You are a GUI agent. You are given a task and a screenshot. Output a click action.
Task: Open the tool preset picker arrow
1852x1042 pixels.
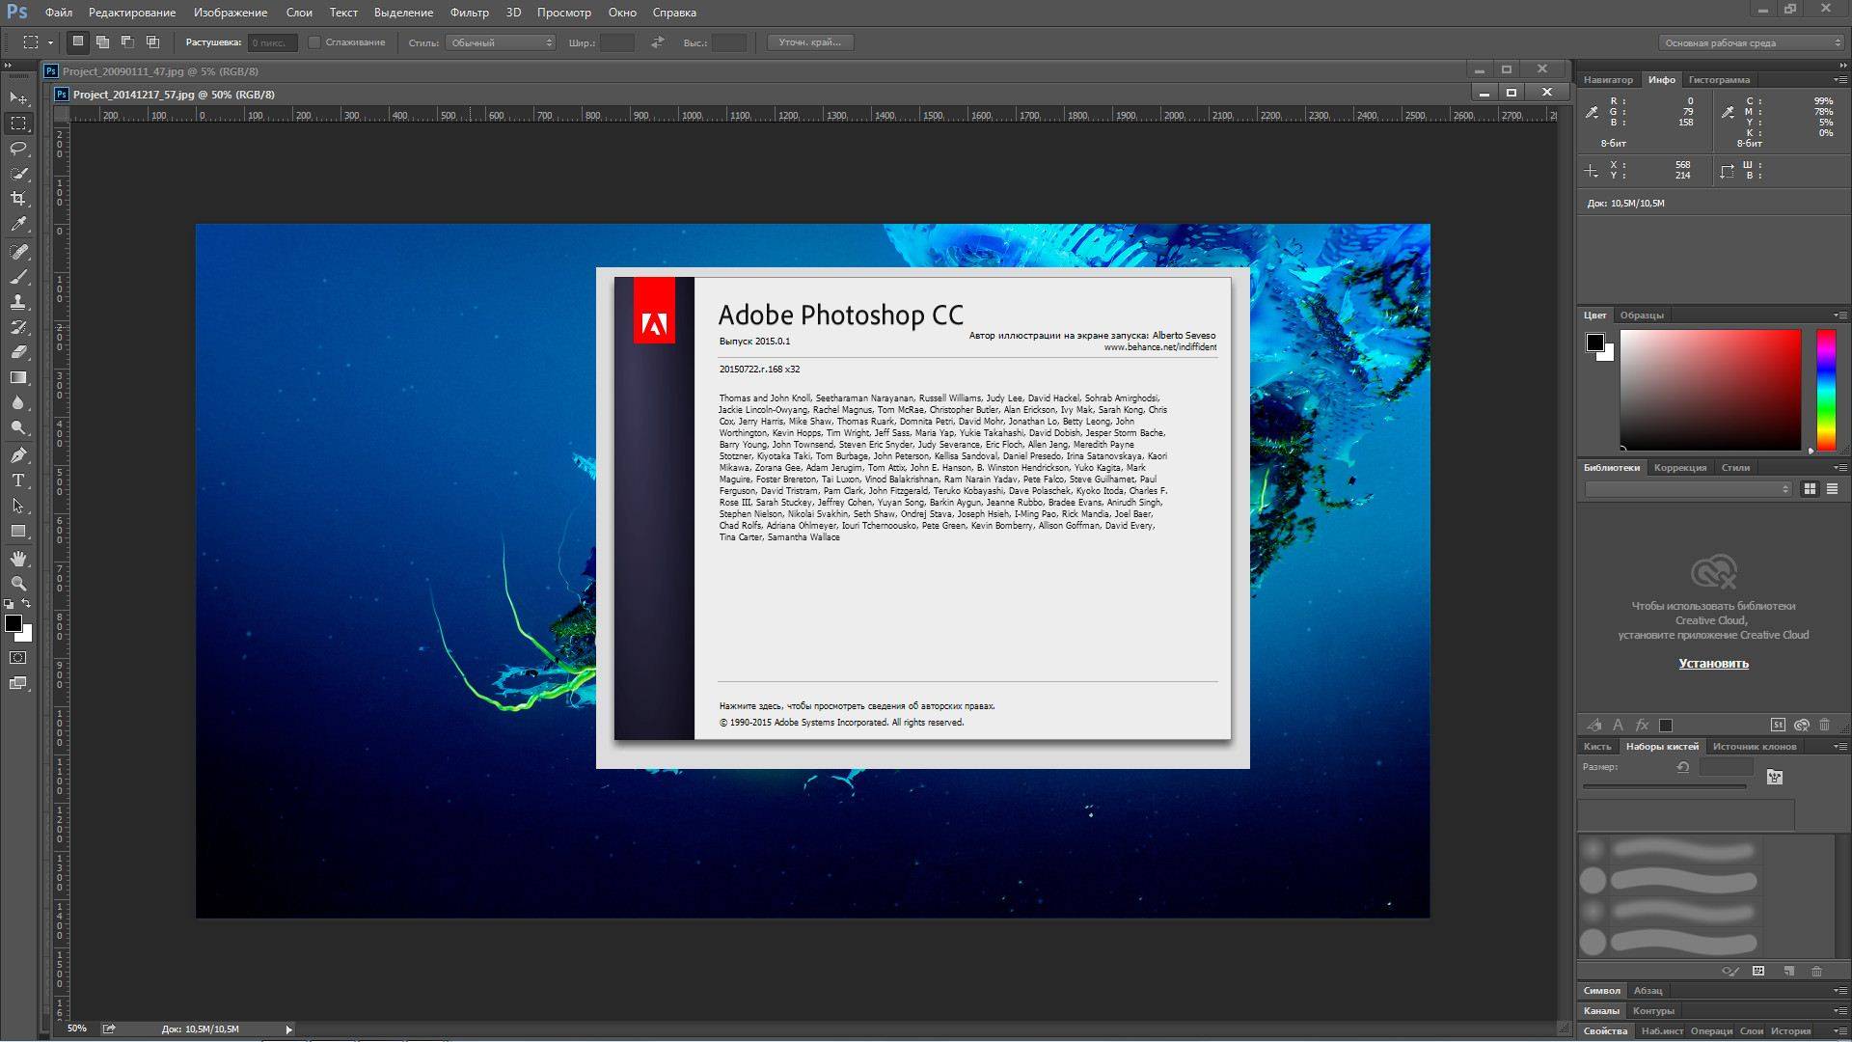50,42
